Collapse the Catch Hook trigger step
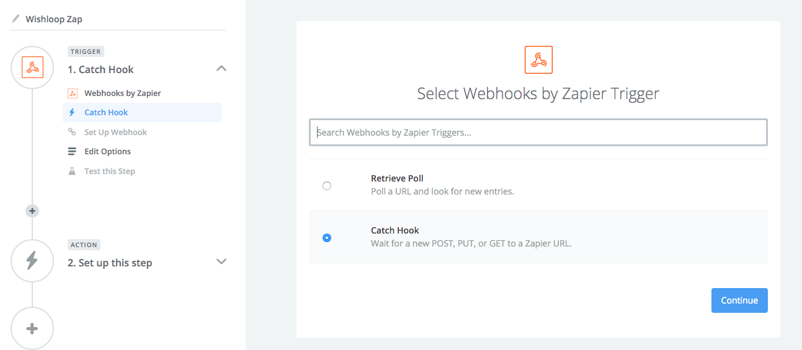 (x=221, y=69)
